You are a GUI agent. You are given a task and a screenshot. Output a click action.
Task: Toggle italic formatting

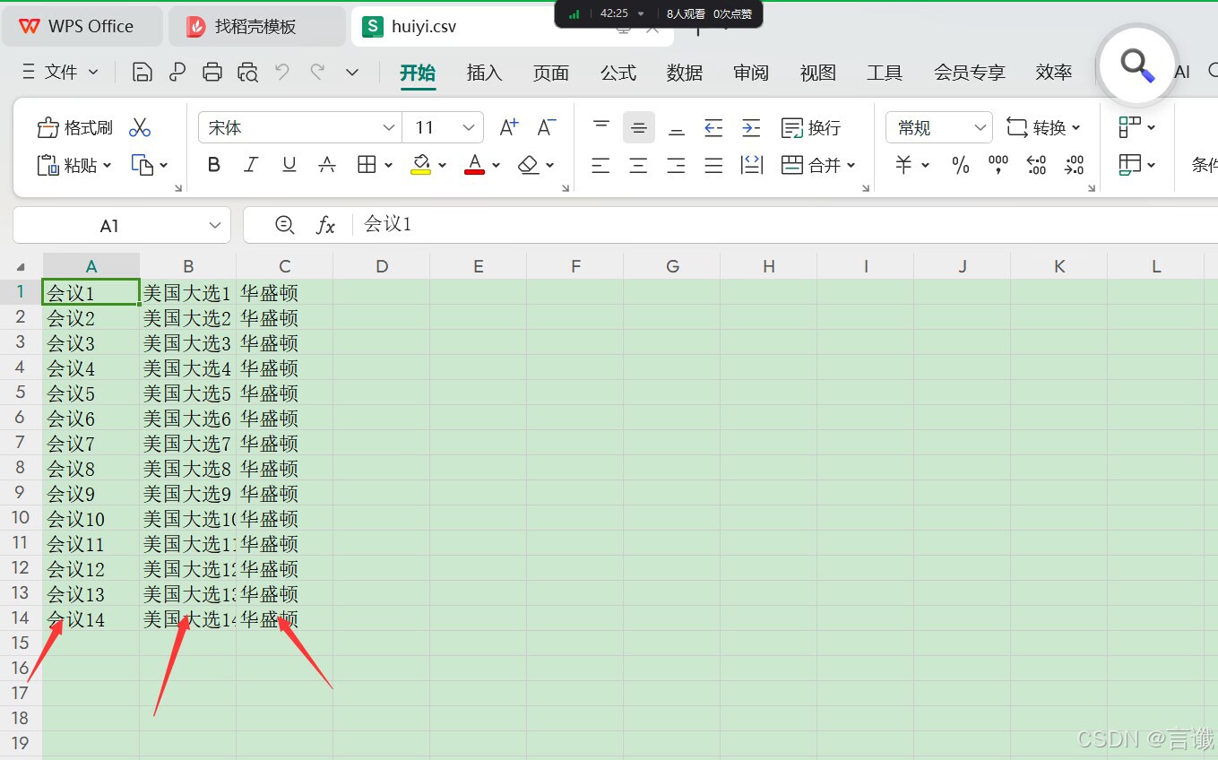coord(252,165)
